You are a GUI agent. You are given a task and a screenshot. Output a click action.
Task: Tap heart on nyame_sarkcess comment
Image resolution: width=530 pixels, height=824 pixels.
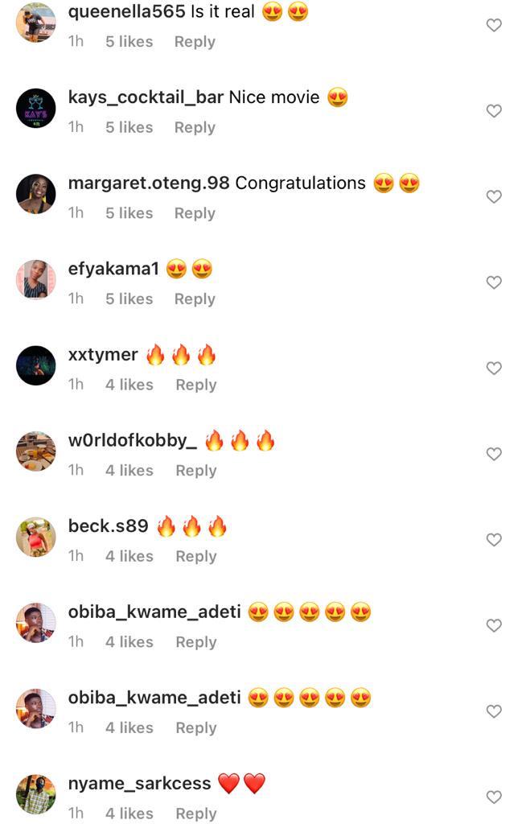[494, 797]
